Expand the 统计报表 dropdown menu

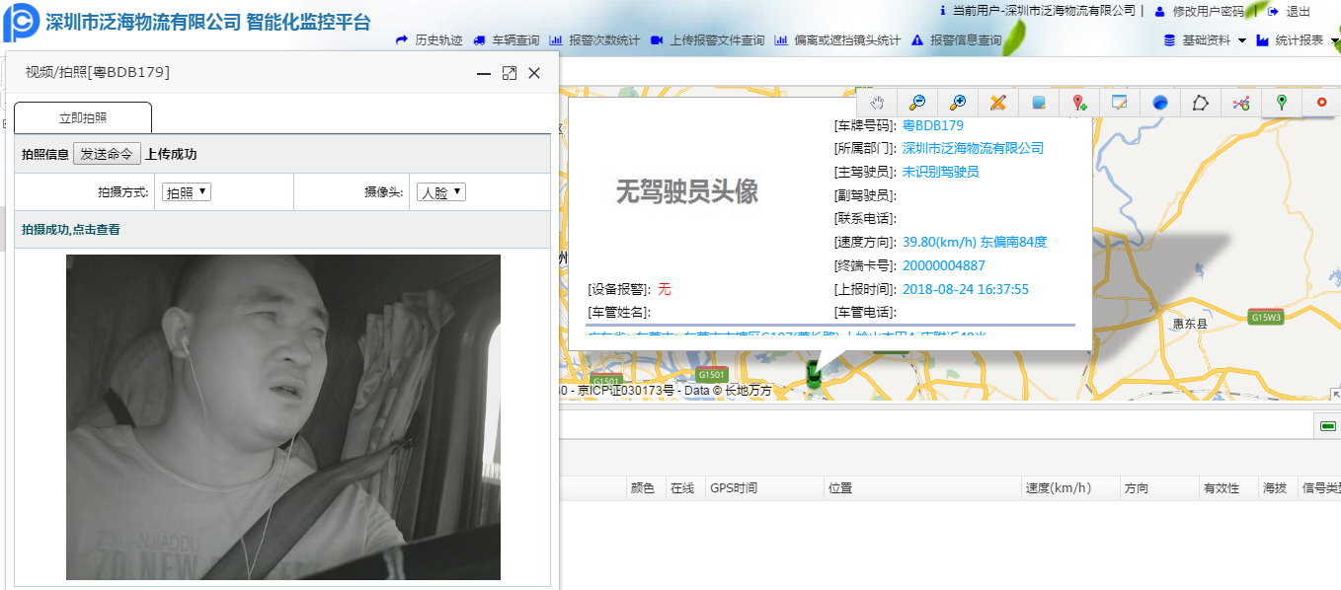coord(1298,40)
